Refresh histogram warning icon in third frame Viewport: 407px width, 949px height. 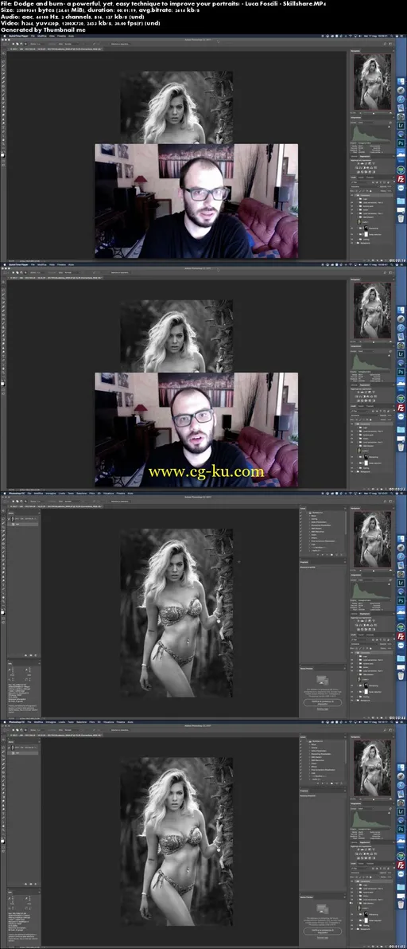coord(389,584)
